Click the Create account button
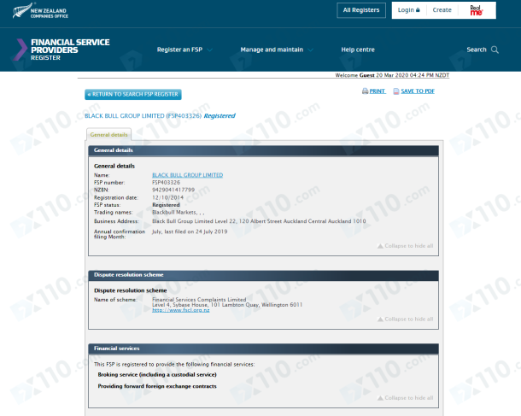Viewport: 521px width, 416px height. pyautogui.click(x=442, y=10)
